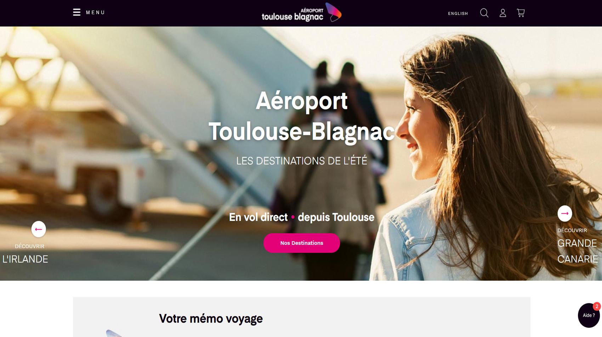The image size is (602, 337).
Task: Click the red notification badge on Aide
Action: pos(597,306)
